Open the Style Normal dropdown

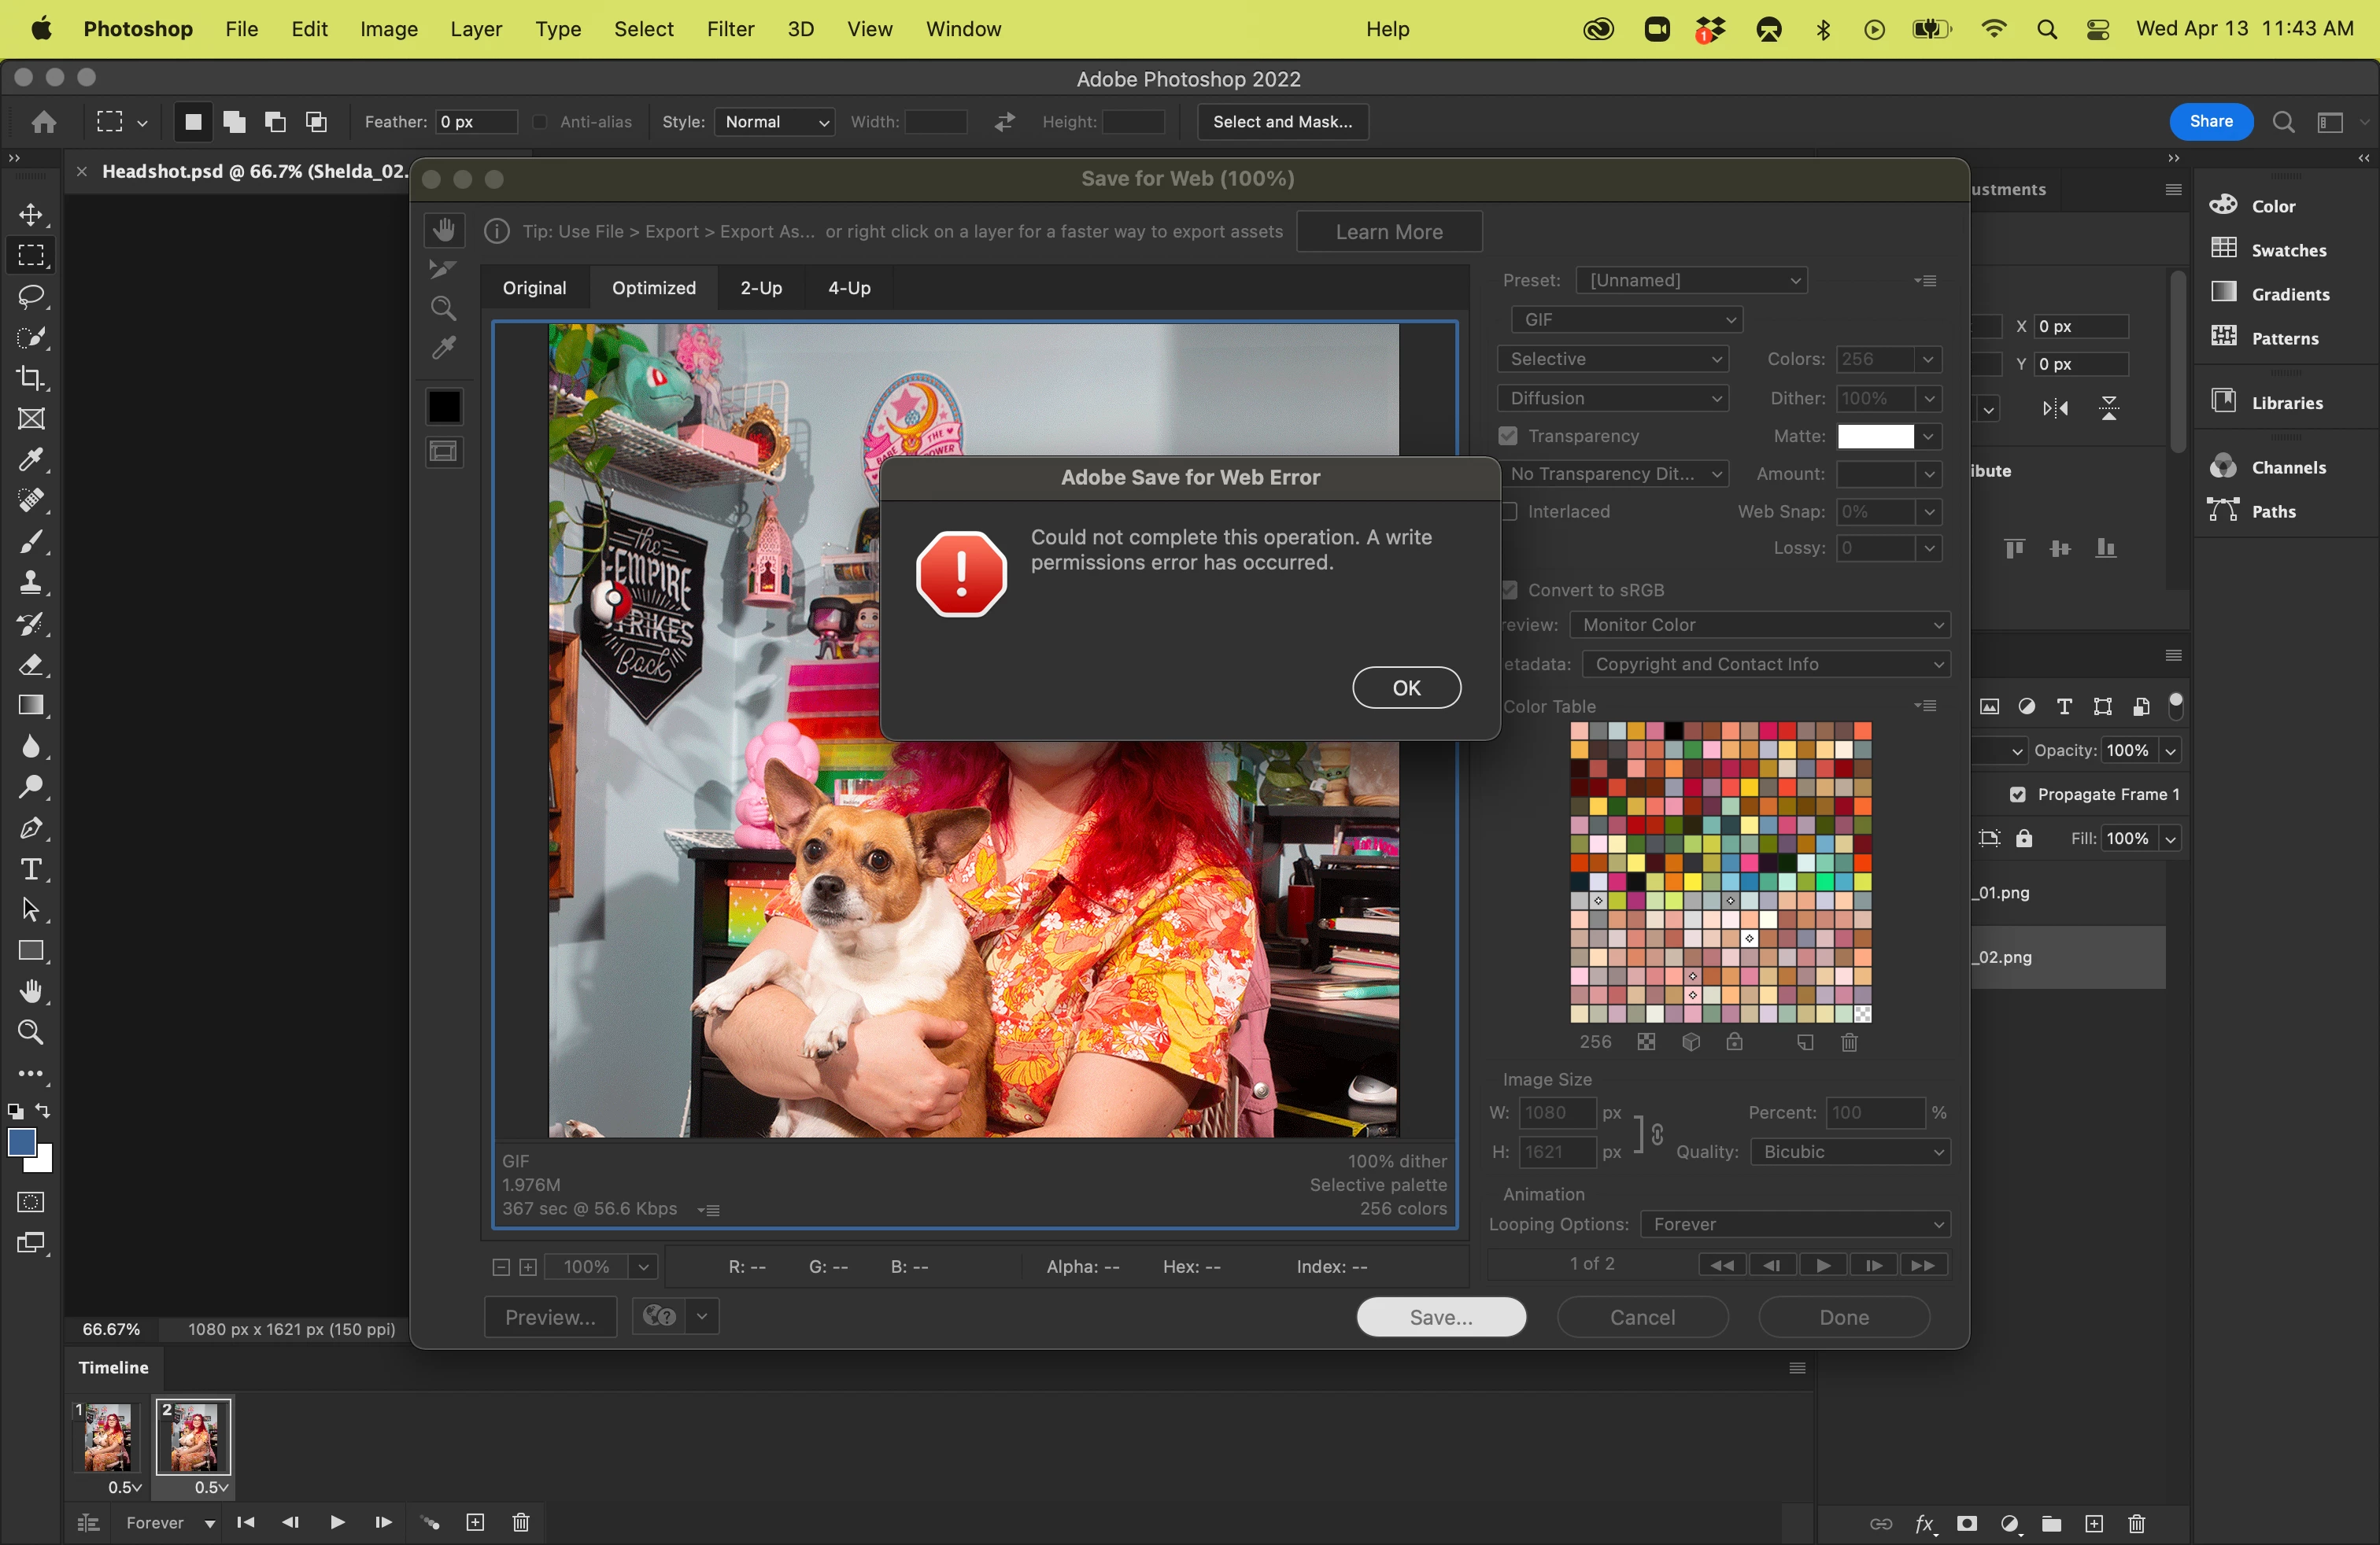click(775, 122)
